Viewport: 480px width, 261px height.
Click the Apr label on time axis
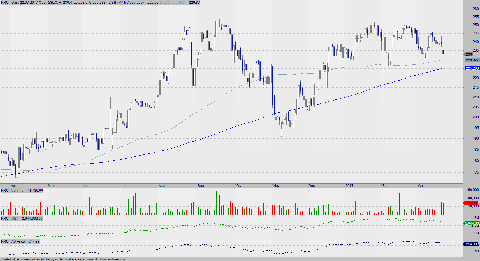tap(13, 186)
